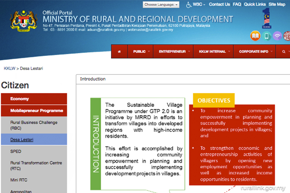Open the FAQ link
Screen dimensions: 290x193
click(237, 4)
